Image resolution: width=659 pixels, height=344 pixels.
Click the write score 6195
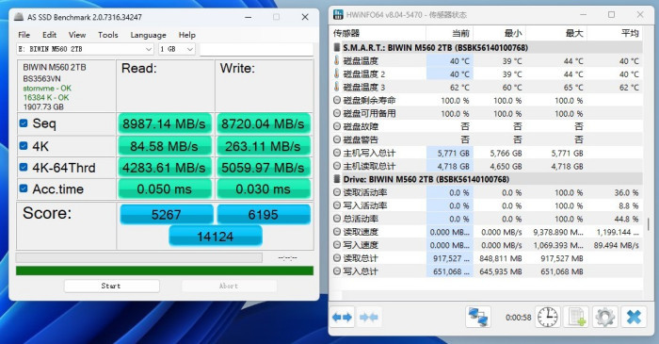coord(264,215)
